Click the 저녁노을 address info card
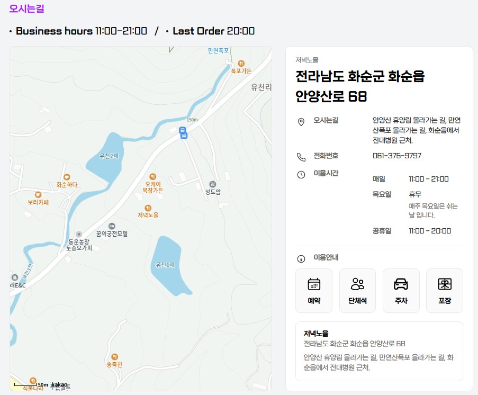 point(378,351)
